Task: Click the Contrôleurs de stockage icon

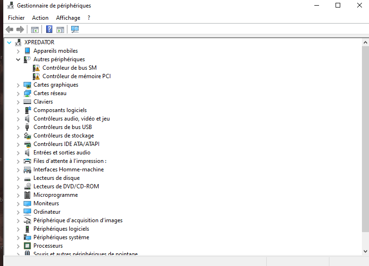Action: (x=27, y=136)
